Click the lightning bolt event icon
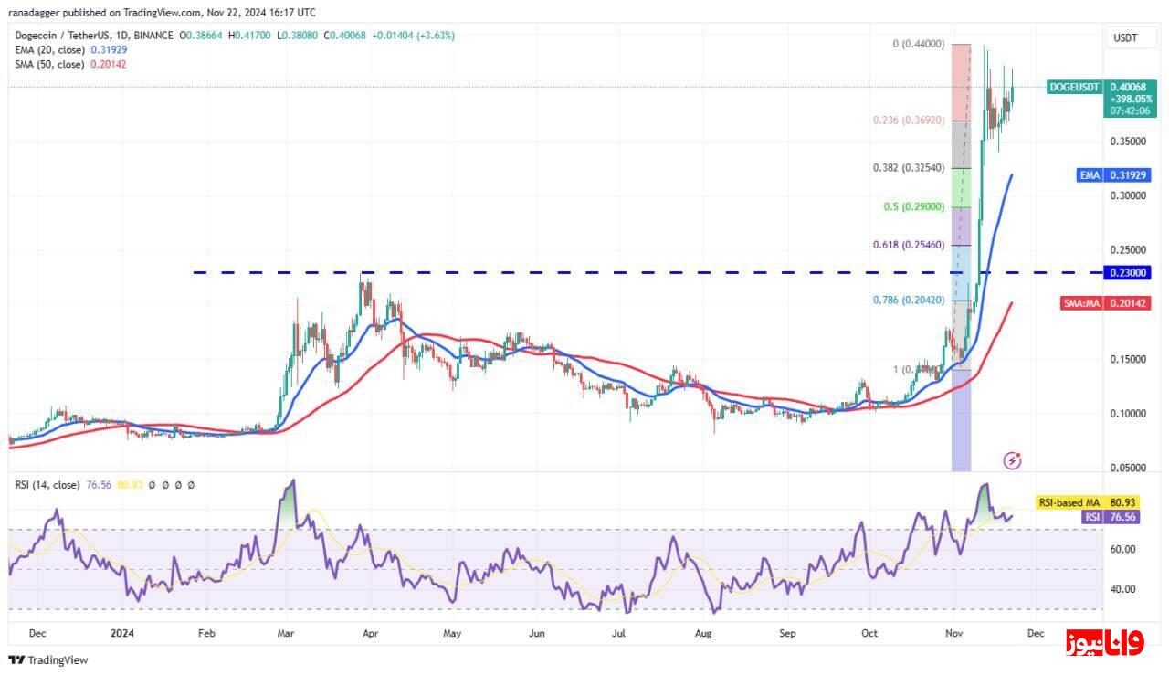This screenshot has width=1169, height=675. tap(1012, 460)
